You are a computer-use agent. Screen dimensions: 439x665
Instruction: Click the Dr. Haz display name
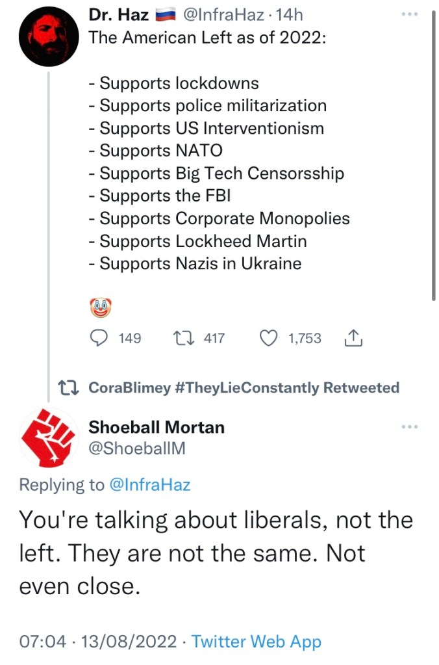(x=118, y=15)
